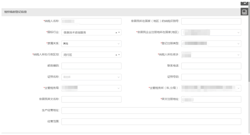This screenshot has width=250, height=135.
Task: Click the 非居民英文名称 input field
Action: [91, 100]
